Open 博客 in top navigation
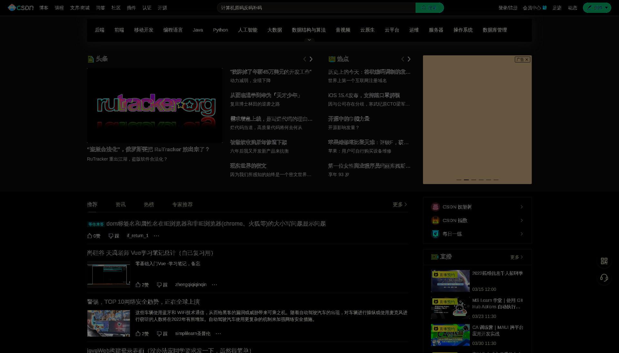The width and height of the screenshot is (619, 353). click(44, 8)
